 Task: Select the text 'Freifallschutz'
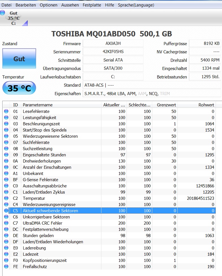[x=35, y=266]
